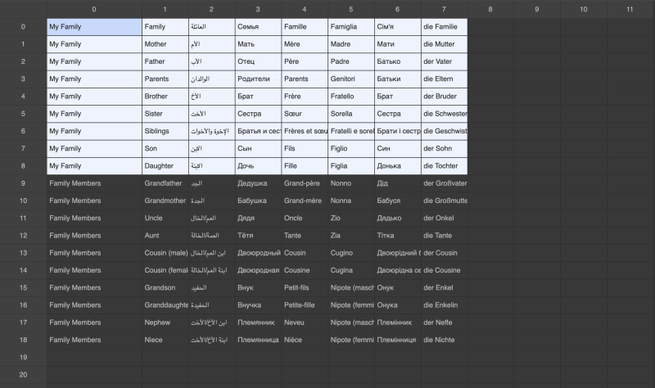655x388 pixels.
Task: Select the German cell 'die Tante'
Action: tap(445, 236)
